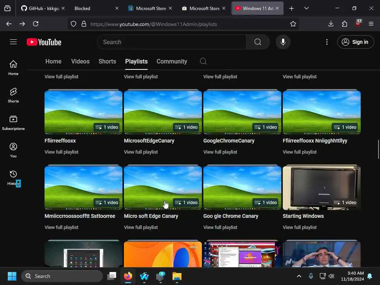This screenshot has width=380, height=285.
Task: Select the channel Videos tab
Action: click(x=81, y=61)
